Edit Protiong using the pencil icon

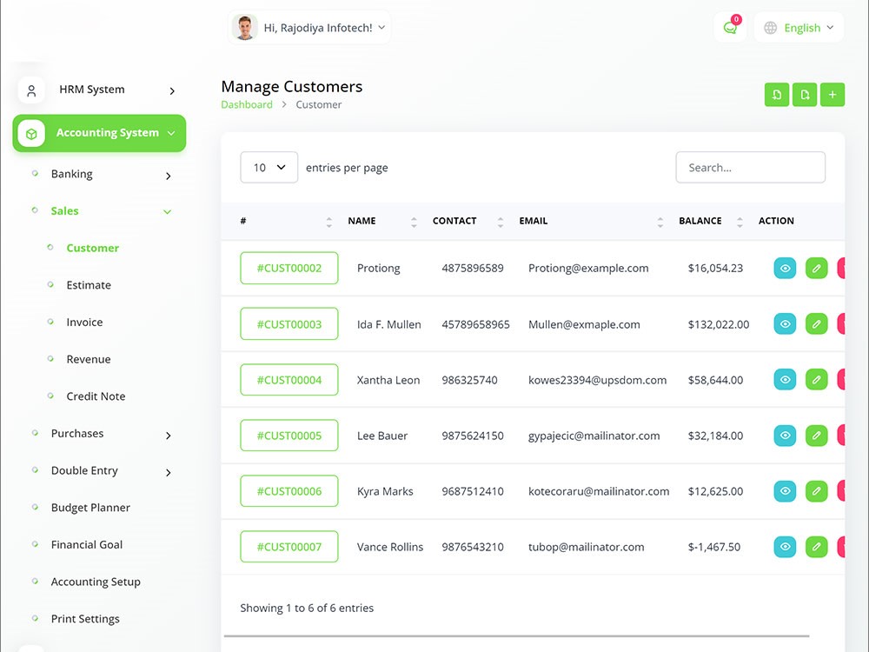[816, 269]
